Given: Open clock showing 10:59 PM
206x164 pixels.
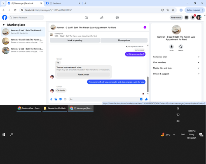Looking at the screenshot, I should [x=192, y=134].
